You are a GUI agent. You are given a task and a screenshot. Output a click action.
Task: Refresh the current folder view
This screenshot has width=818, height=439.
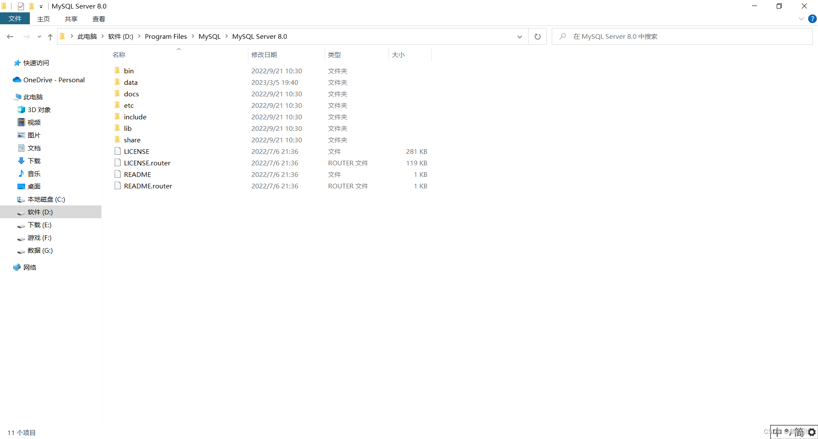click(x=538, y=37)
